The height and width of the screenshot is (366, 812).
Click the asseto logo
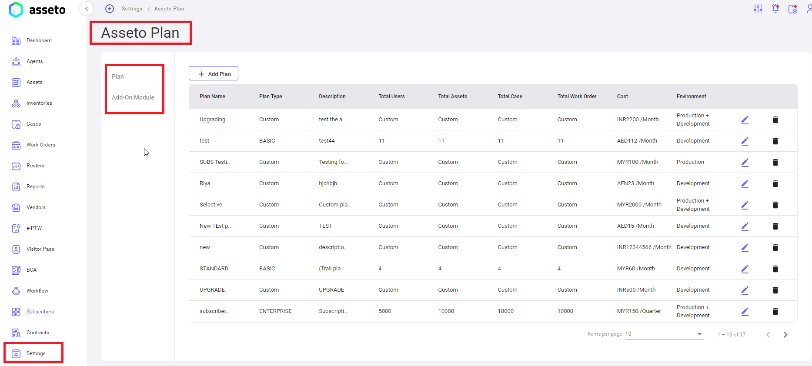tap(37, 10)
